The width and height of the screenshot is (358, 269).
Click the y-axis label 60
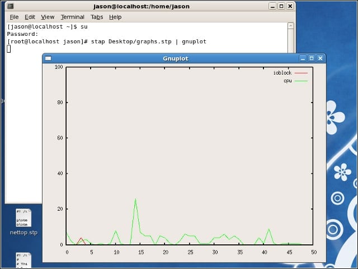pos(60,138)
